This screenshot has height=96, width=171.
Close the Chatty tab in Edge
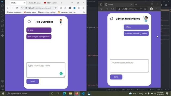(132, 5)
